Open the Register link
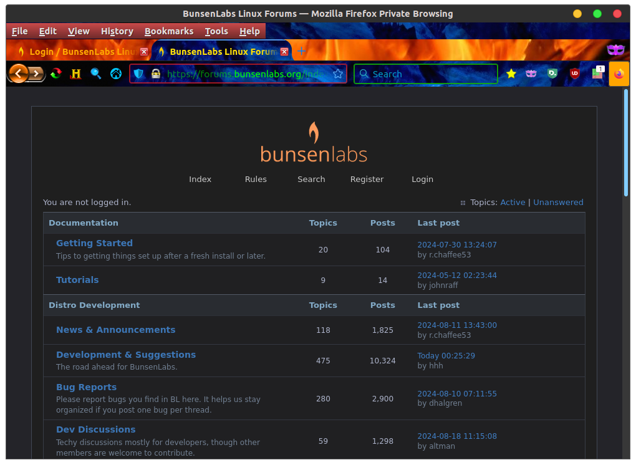636x465 pixels. (x=367, y=179)
